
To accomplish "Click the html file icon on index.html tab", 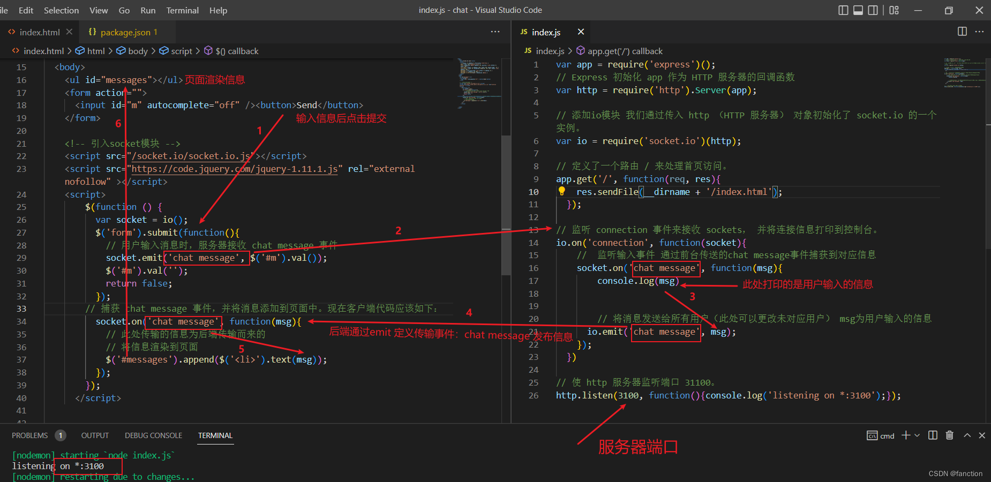I will pyautogui.click(x=12, y=32).
